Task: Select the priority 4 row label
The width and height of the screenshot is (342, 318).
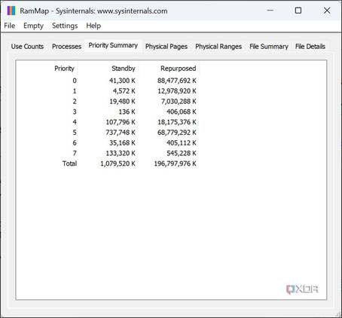Action: 75,122
